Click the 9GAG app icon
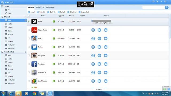This screenshot has width=171, height=96. pyautogui.click(x=34, y=21)
